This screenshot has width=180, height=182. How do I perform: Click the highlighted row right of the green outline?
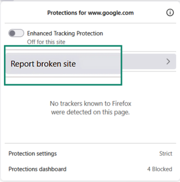coord(149,62)
